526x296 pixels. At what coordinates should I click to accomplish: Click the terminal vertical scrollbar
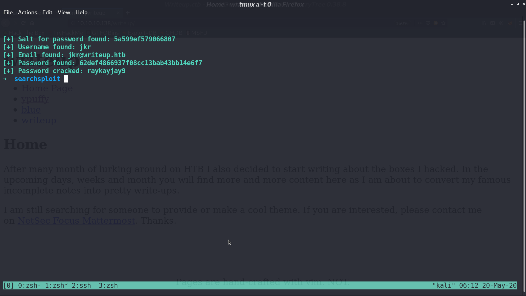[524, 156]
